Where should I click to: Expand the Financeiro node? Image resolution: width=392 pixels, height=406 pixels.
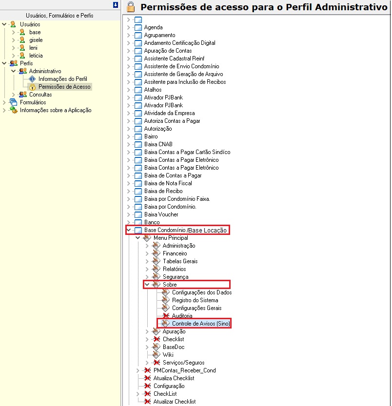(x=147, y=253)
